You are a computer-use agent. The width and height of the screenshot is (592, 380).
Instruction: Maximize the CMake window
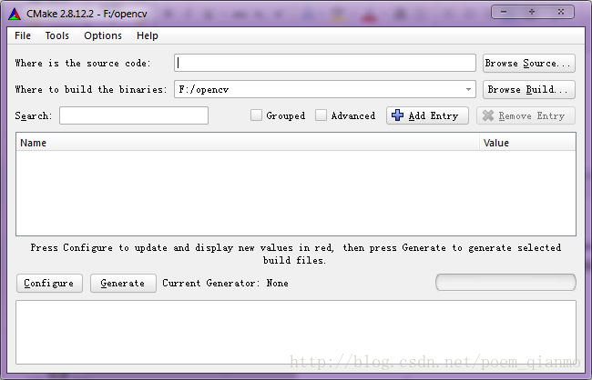(532, 12)
